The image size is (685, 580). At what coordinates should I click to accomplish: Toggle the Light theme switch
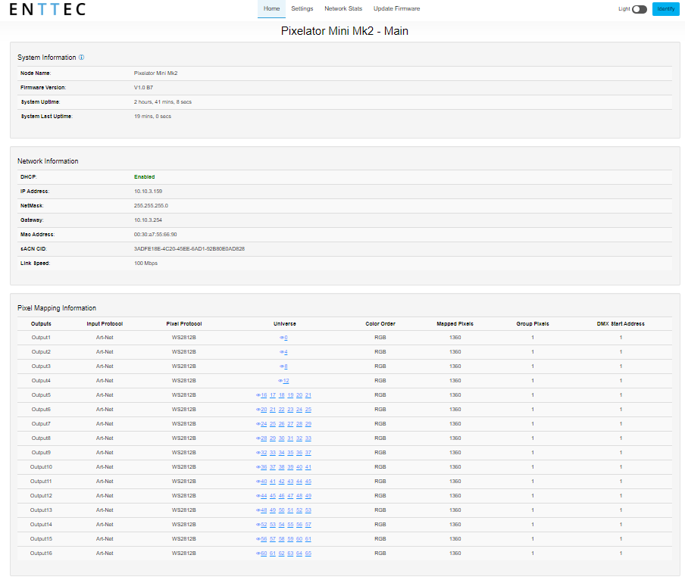639,9
